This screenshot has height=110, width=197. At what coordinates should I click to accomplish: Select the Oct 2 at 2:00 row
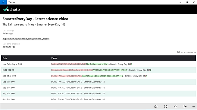98,70
